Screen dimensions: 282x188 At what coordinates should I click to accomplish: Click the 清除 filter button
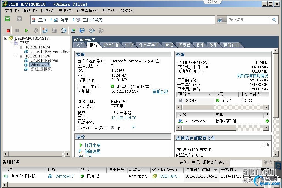268,162
